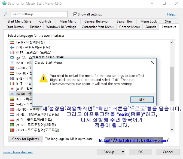Click the language list scroll-up arrow
183x159 pixels.
[x=172, y=42]
